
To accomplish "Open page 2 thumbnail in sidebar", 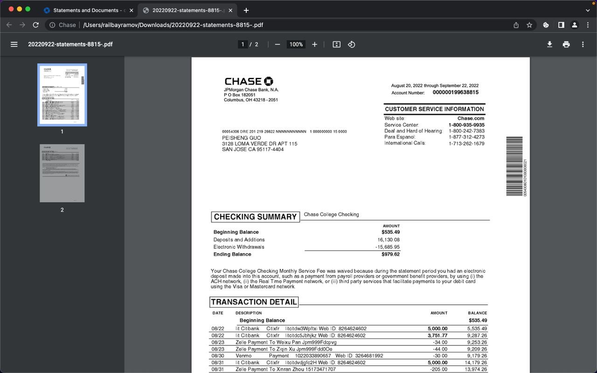I will 62,173.
